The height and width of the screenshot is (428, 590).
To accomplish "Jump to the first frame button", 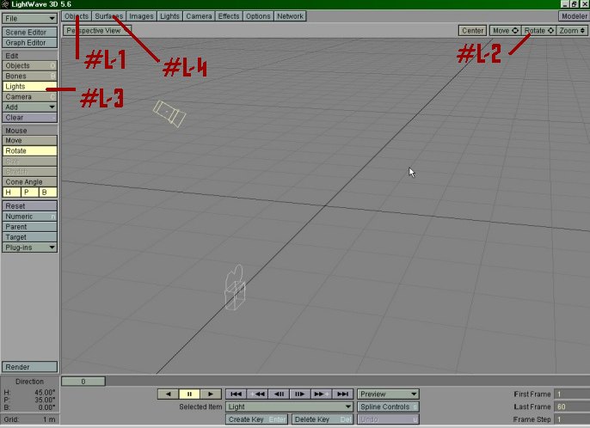I will 236,394.
